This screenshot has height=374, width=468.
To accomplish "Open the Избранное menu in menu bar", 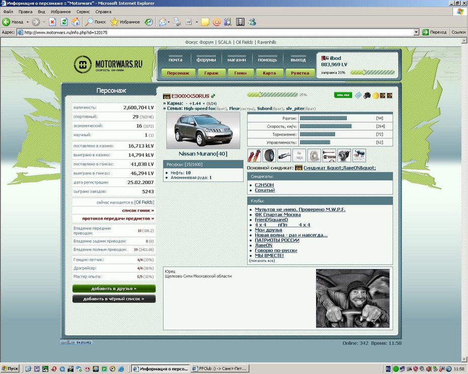I will (60, 12).
